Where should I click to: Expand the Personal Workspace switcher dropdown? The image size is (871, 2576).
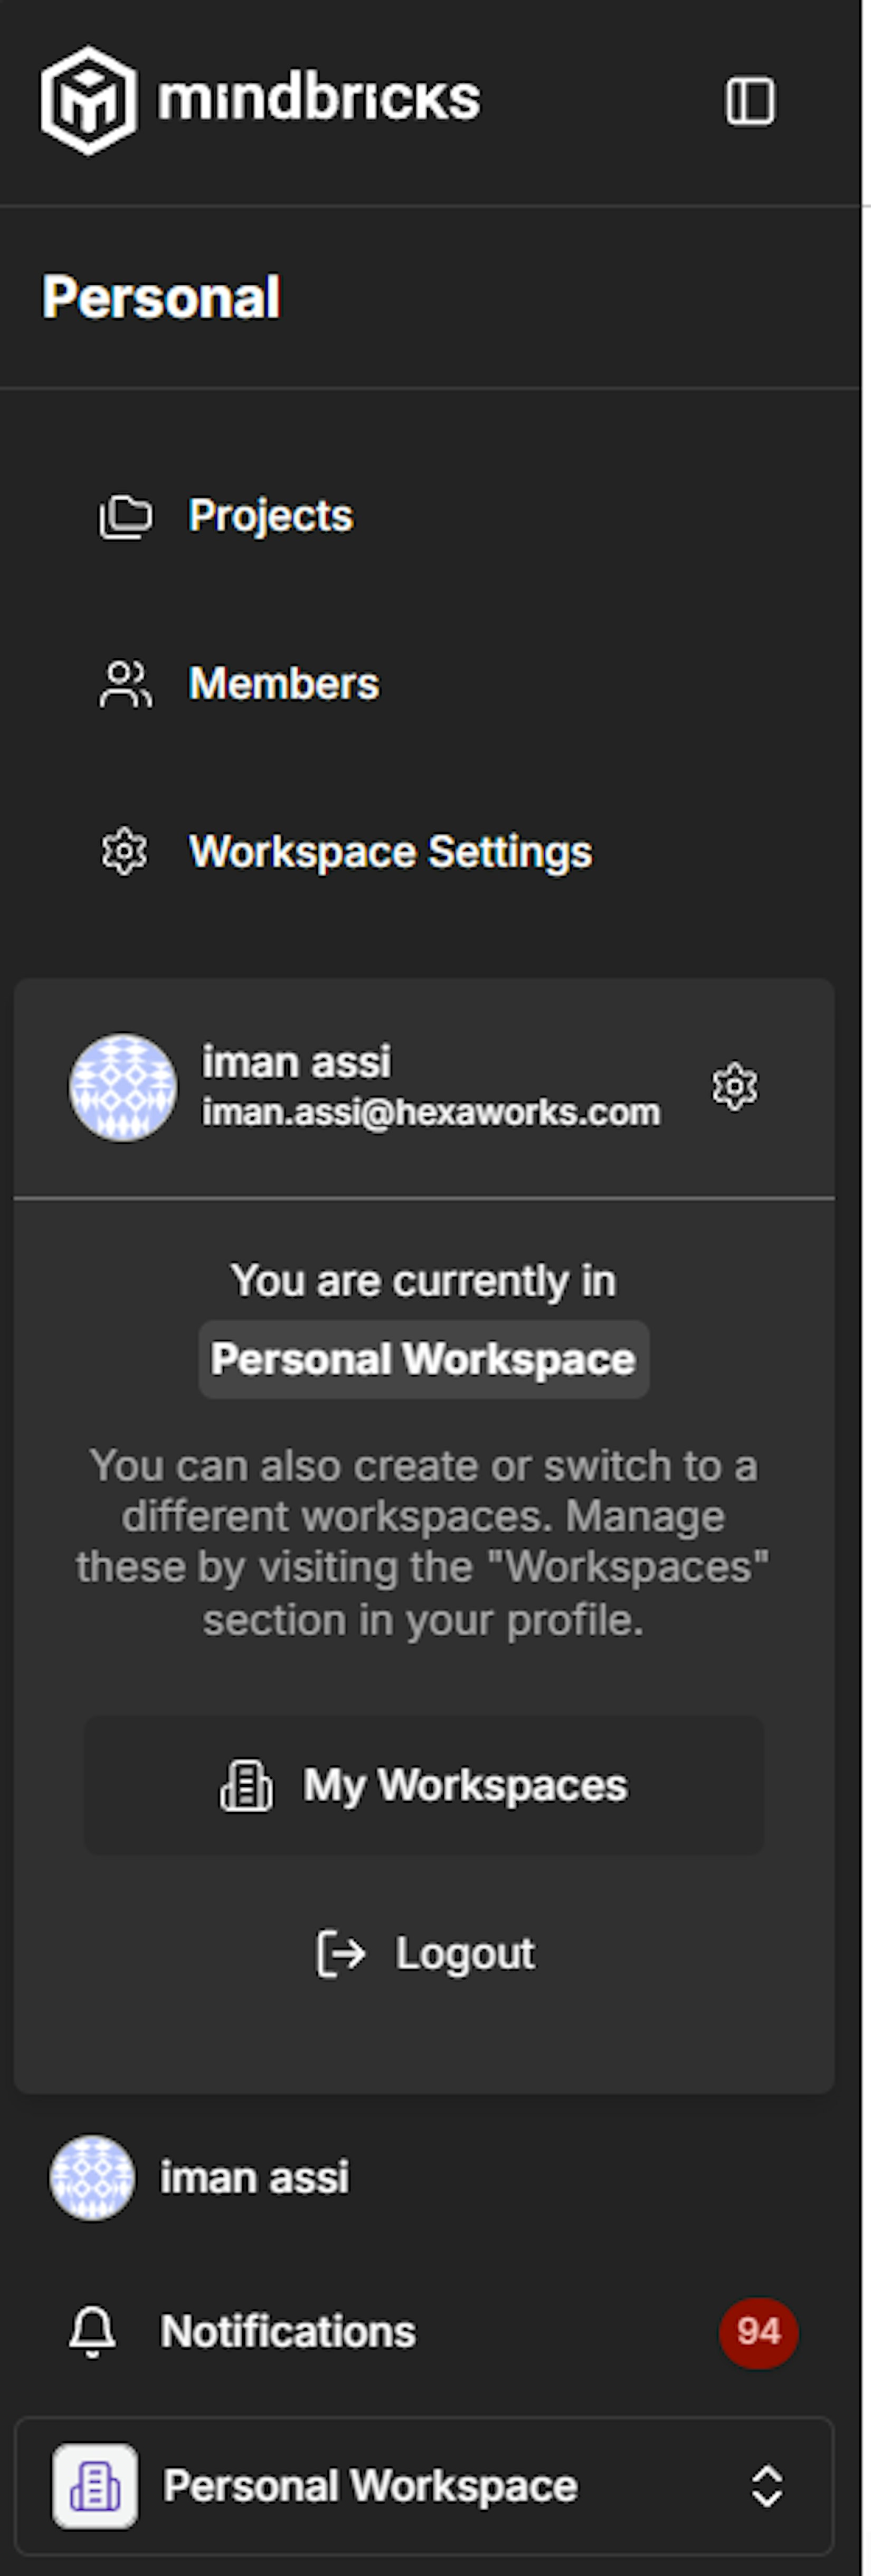pos(423,2485)
